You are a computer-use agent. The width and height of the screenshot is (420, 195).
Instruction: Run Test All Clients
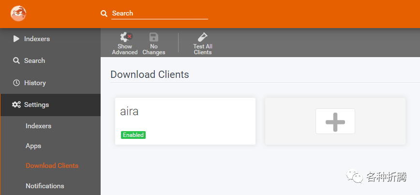(203, 44)
